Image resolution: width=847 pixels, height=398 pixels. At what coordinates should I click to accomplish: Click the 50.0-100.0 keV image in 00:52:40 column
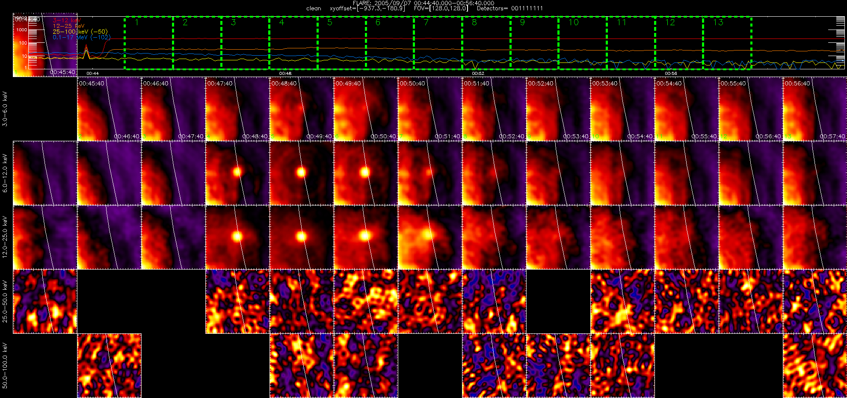click(558, 366)
